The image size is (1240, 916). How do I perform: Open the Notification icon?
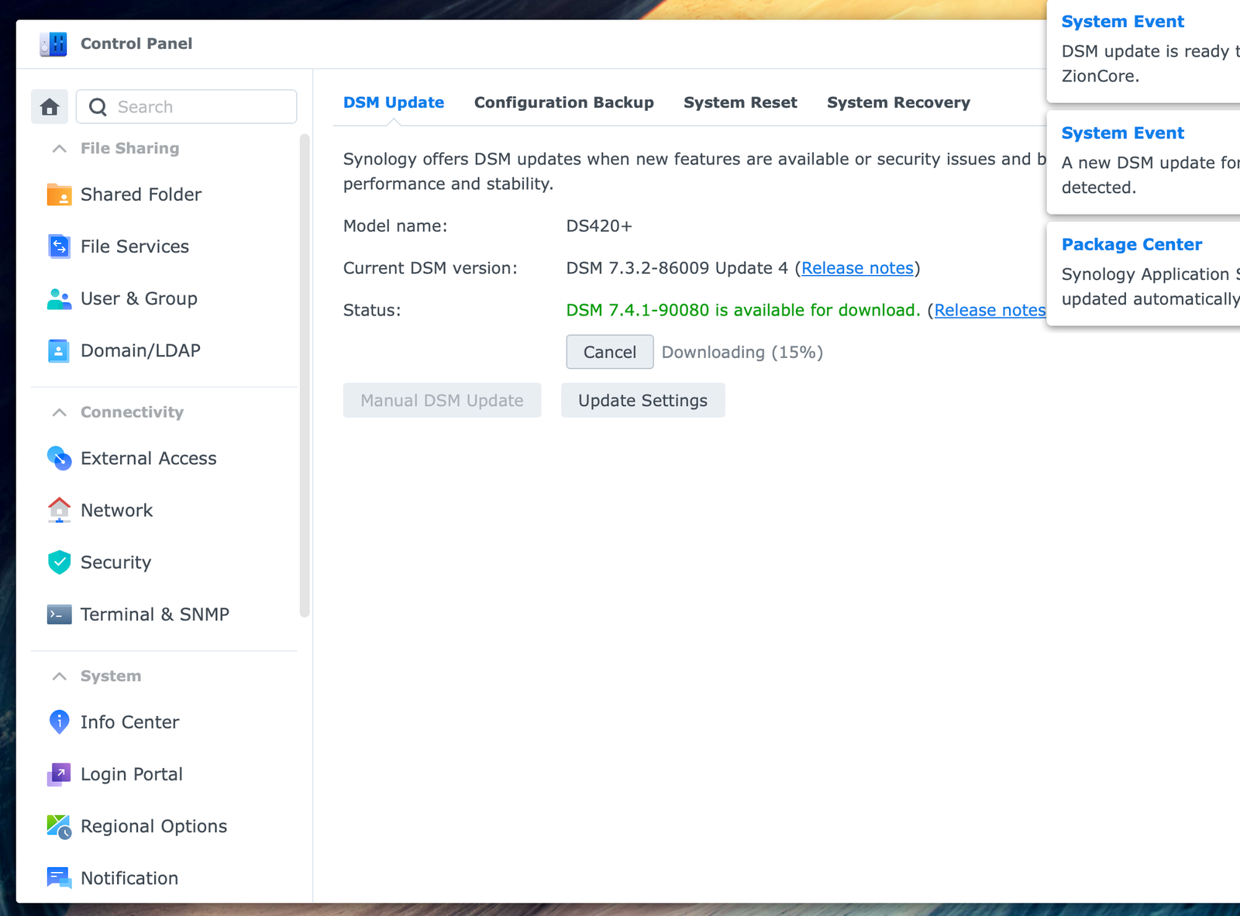[59, 878]
